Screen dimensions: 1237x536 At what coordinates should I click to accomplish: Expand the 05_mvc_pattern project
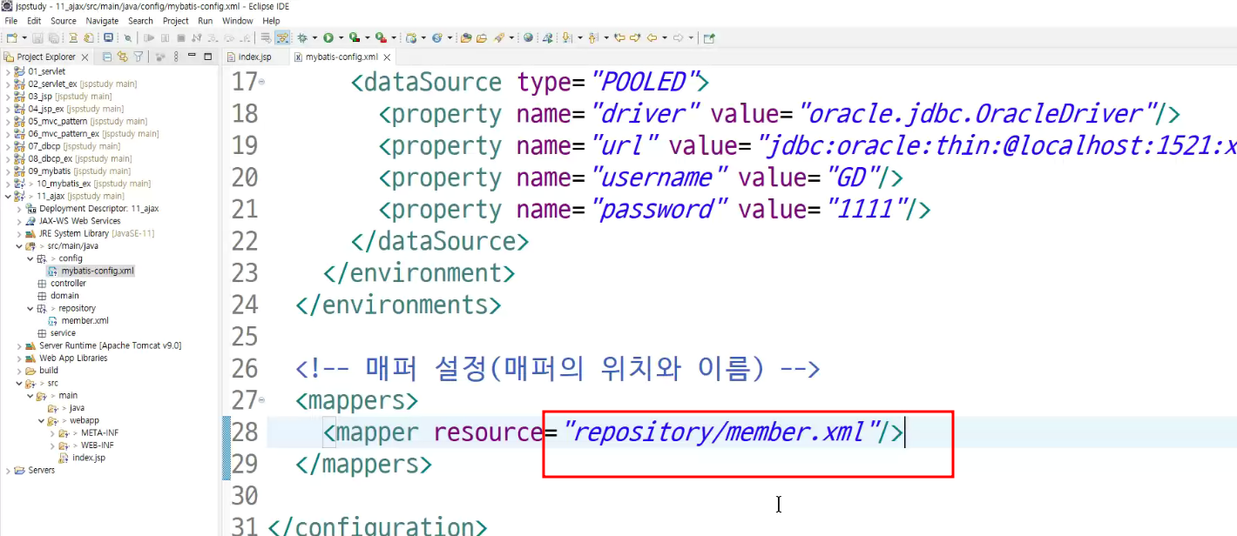8,121
